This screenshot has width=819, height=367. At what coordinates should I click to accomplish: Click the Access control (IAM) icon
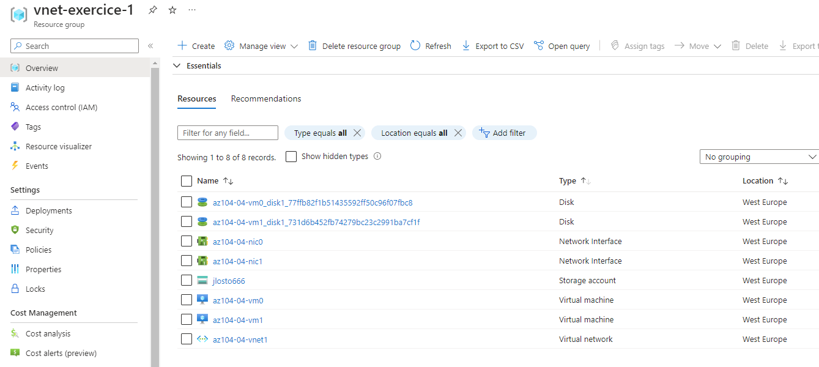[15, 107]
